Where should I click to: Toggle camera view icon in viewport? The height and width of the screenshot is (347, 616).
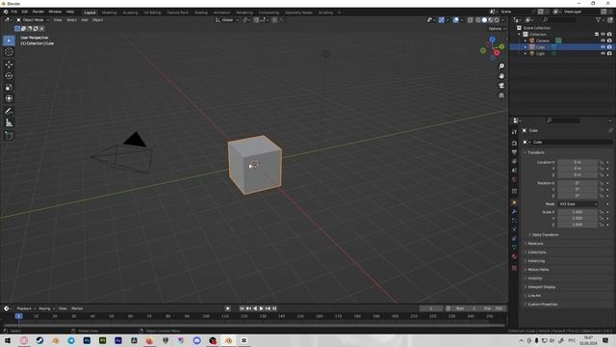point(501,86)
